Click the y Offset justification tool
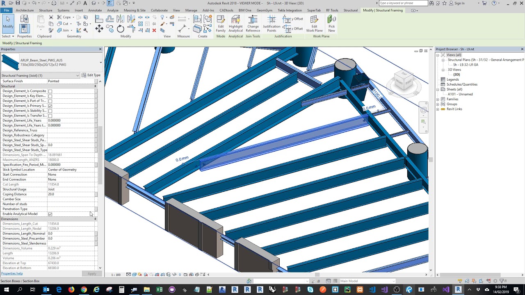 (x=293, y=19)
